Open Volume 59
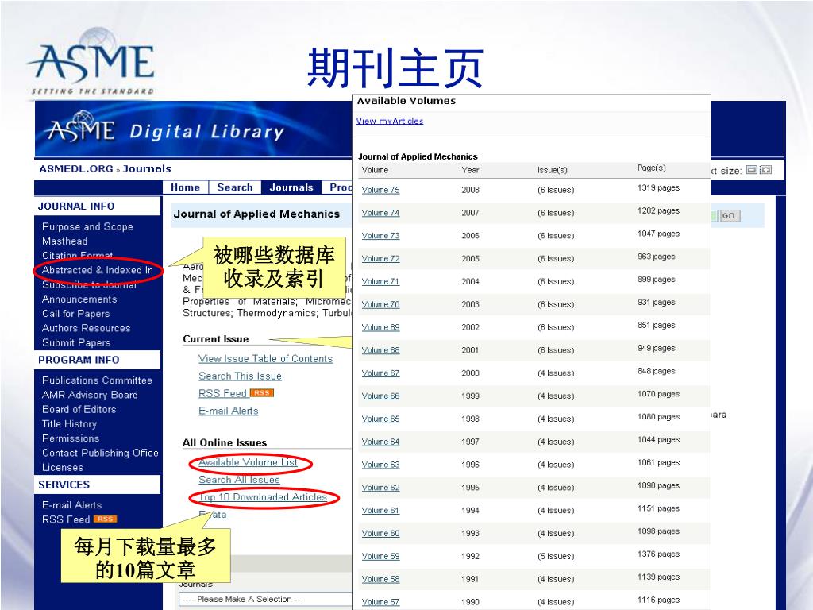 coord(380,556)
